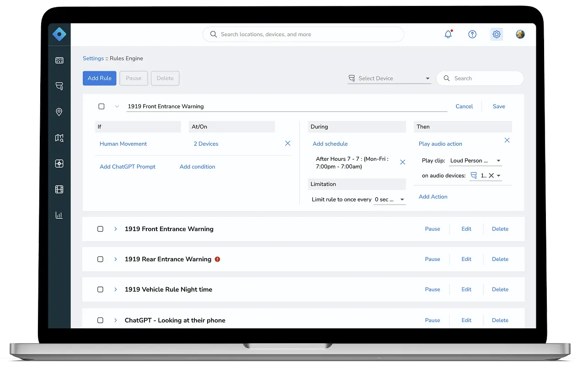Open the Select Device dropdown
The height and width of the screenshot is (369, 577).
click(x=389, y=78)
